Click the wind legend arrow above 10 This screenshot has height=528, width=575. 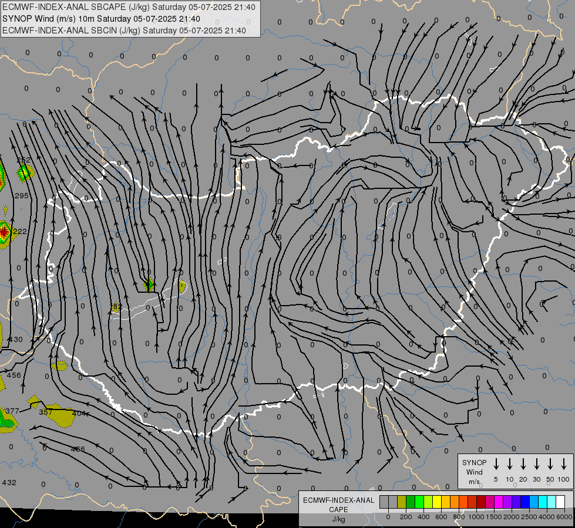tap(509, 464)
